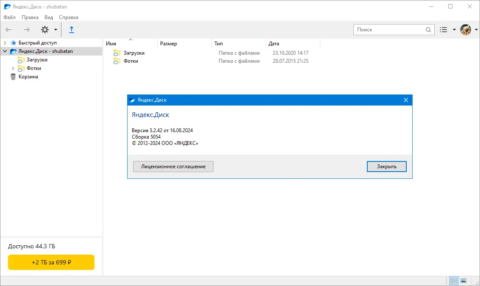Open Корзина trash in sidebar
The image size is (480, 286).
(28, 77)
